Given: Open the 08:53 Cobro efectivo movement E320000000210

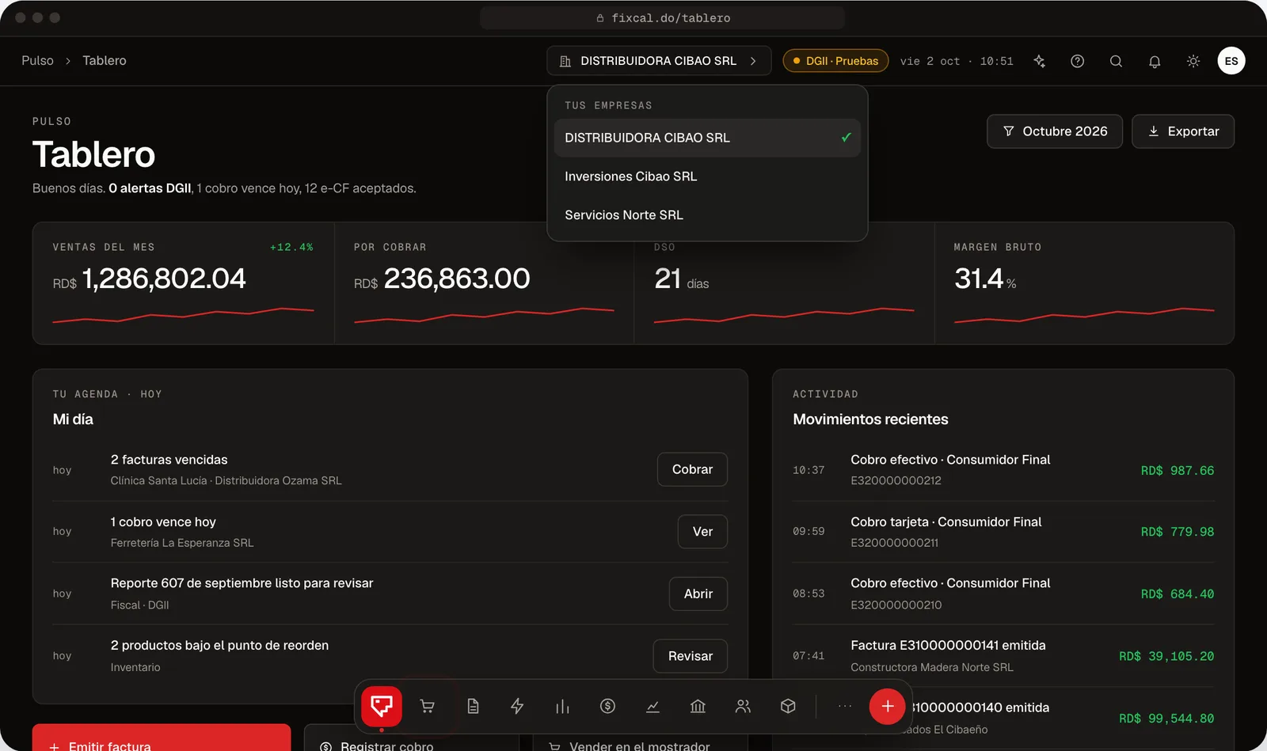Looking at the screenshot, I should pyautogui.click(x=1003, y=594).
